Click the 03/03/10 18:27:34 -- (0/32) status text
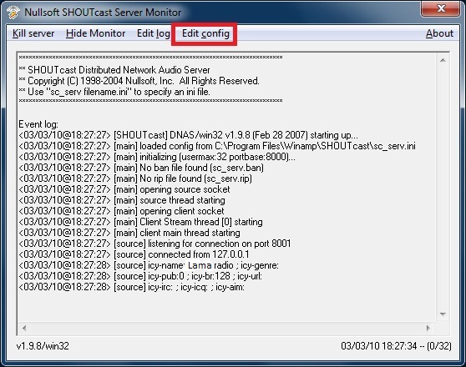466x367 pixels. pyautogui.click(x=396, y=346)
